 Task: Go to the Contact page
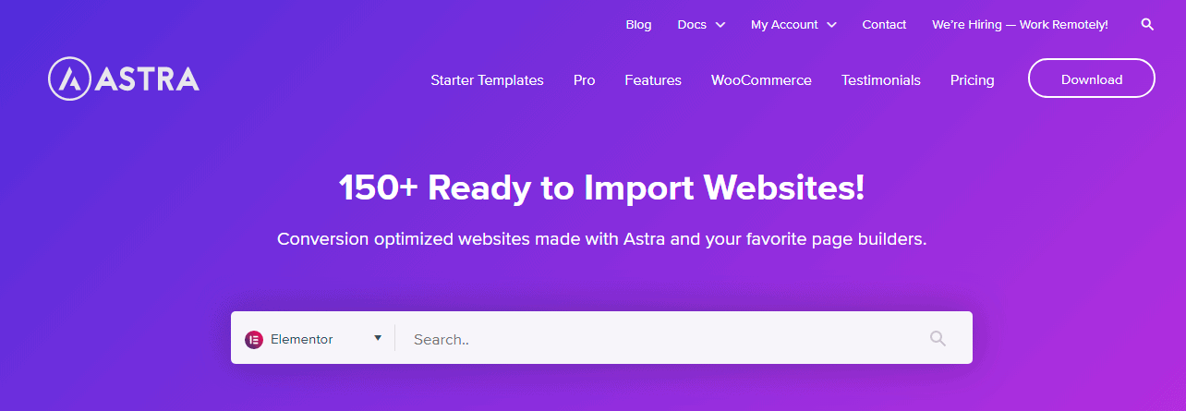[884, 25]
